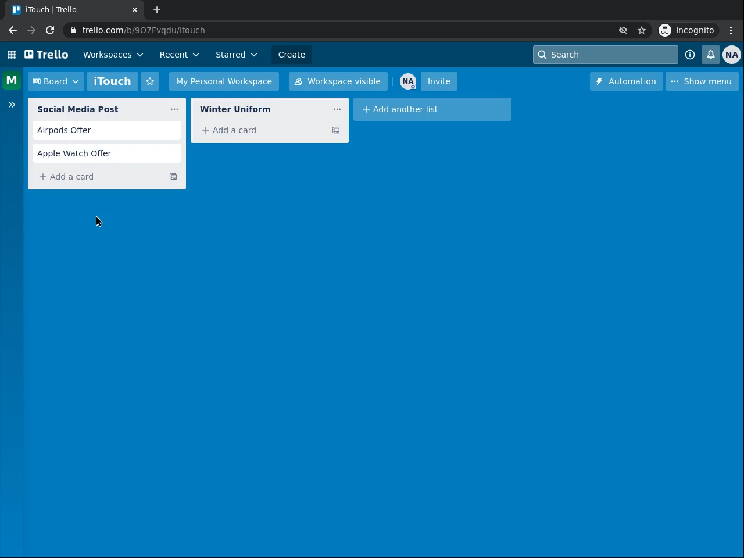Expand the Workspaces dropdown
Screen dimensions: 744x558
pyautogui.click(x=113, y=55)
